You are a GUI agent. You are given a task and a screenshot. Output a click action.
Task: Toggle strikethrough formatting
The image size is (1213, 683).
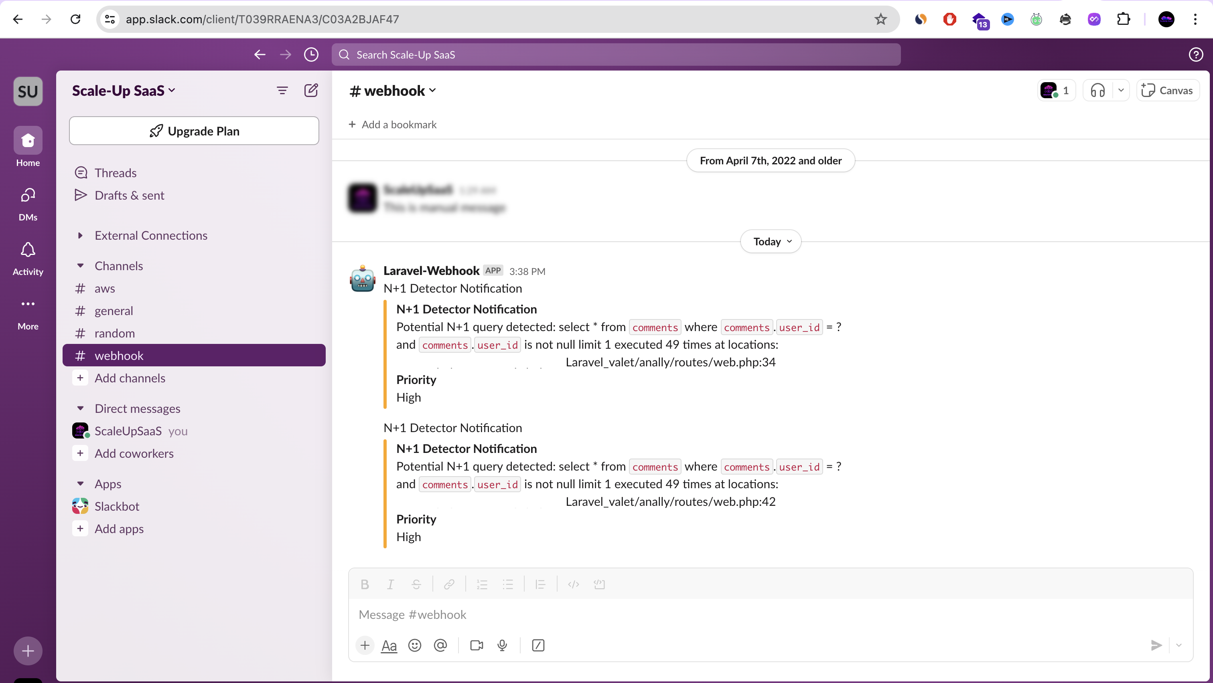click(416, 584)
